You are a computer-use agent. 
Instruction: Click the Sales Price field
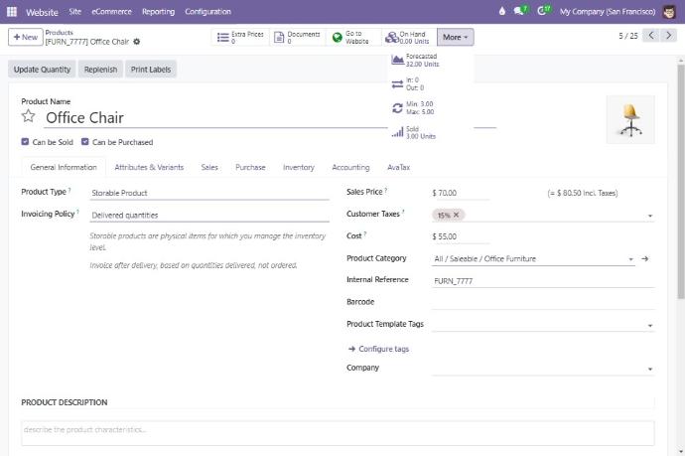click(x=461, y=193)
